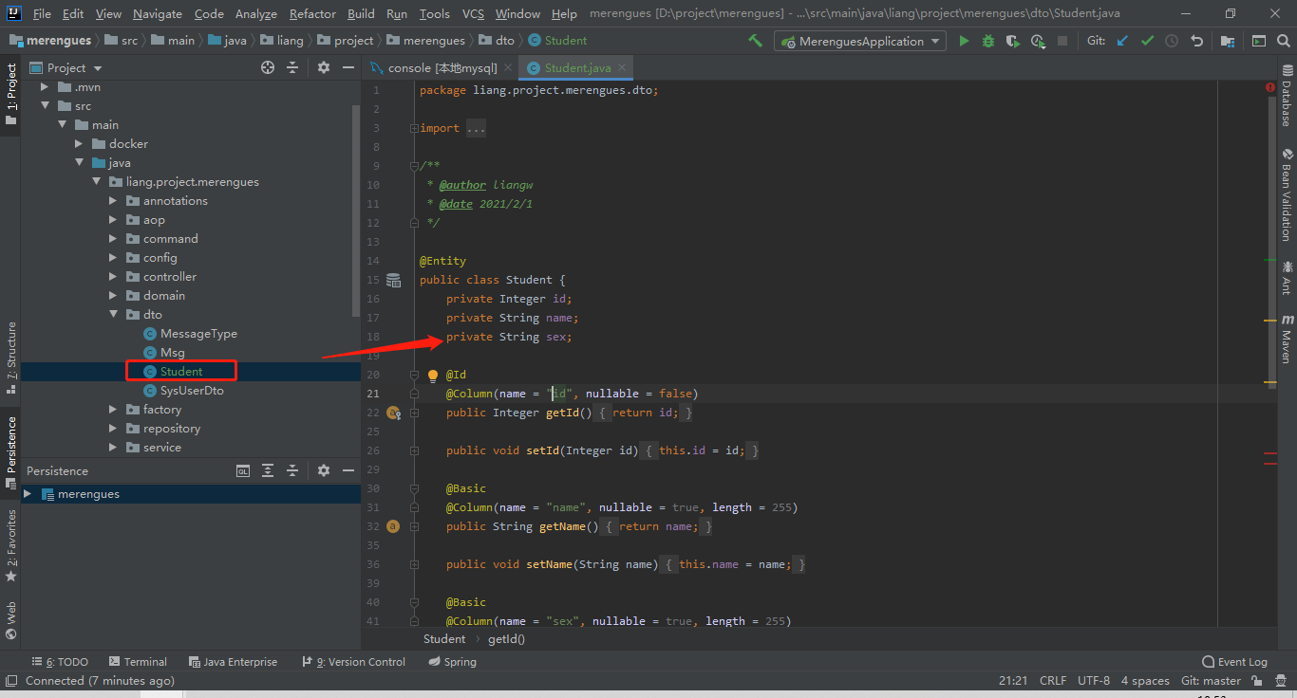Image resolution: width=1297 pixels, height=698 pixels.
Task: Open the Refactor menu
Action: point(312,13)
